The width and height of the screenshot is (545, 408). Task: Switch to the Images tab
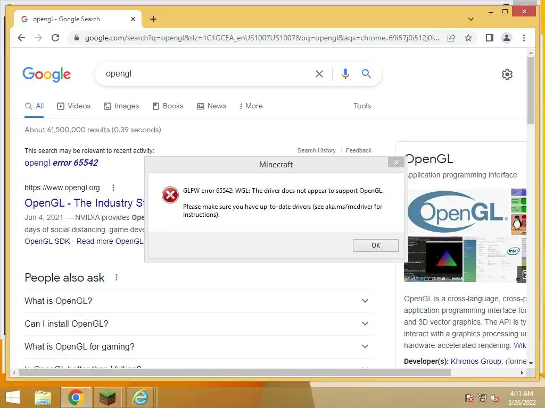tap(121, 106)
